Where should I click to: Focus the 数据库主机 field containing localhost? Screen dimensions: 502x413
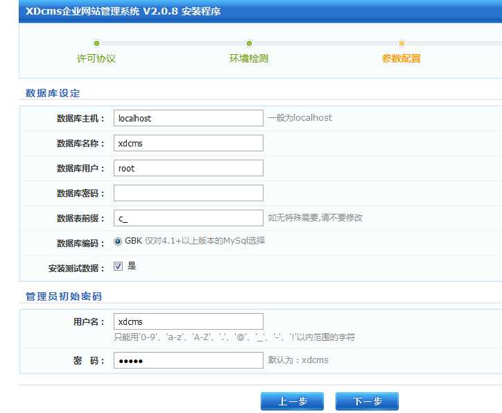189,118
